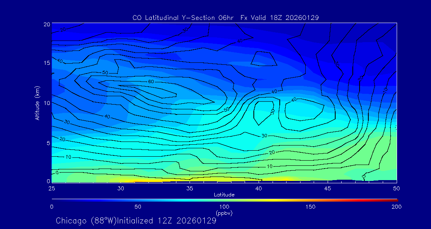Click colorbar scale label "100"
The height and width of the screenshot is (229, 431).
[x=224, y=207]
